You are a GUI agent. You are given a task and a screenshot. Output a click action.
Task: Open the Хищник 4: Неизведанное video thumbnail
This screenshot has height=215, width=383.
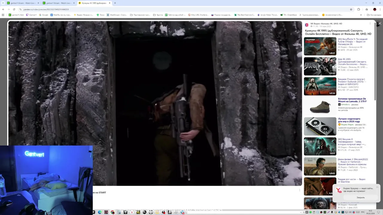(x=320, y=146)
